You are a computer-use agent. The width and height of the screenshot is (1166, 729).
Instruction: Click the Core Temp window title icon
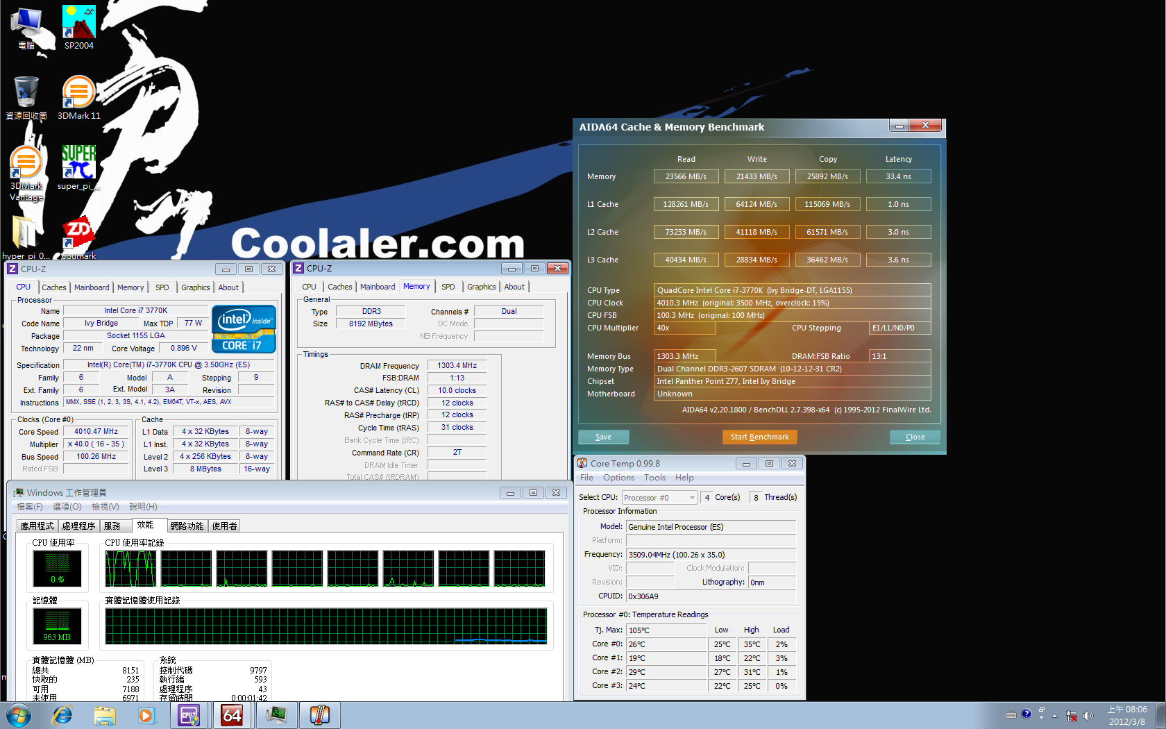click(x=582, y=463)
